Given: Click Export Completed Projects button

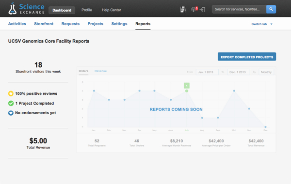Looking at the screenshot, I should pyautogui.click(x=247, y=57).
